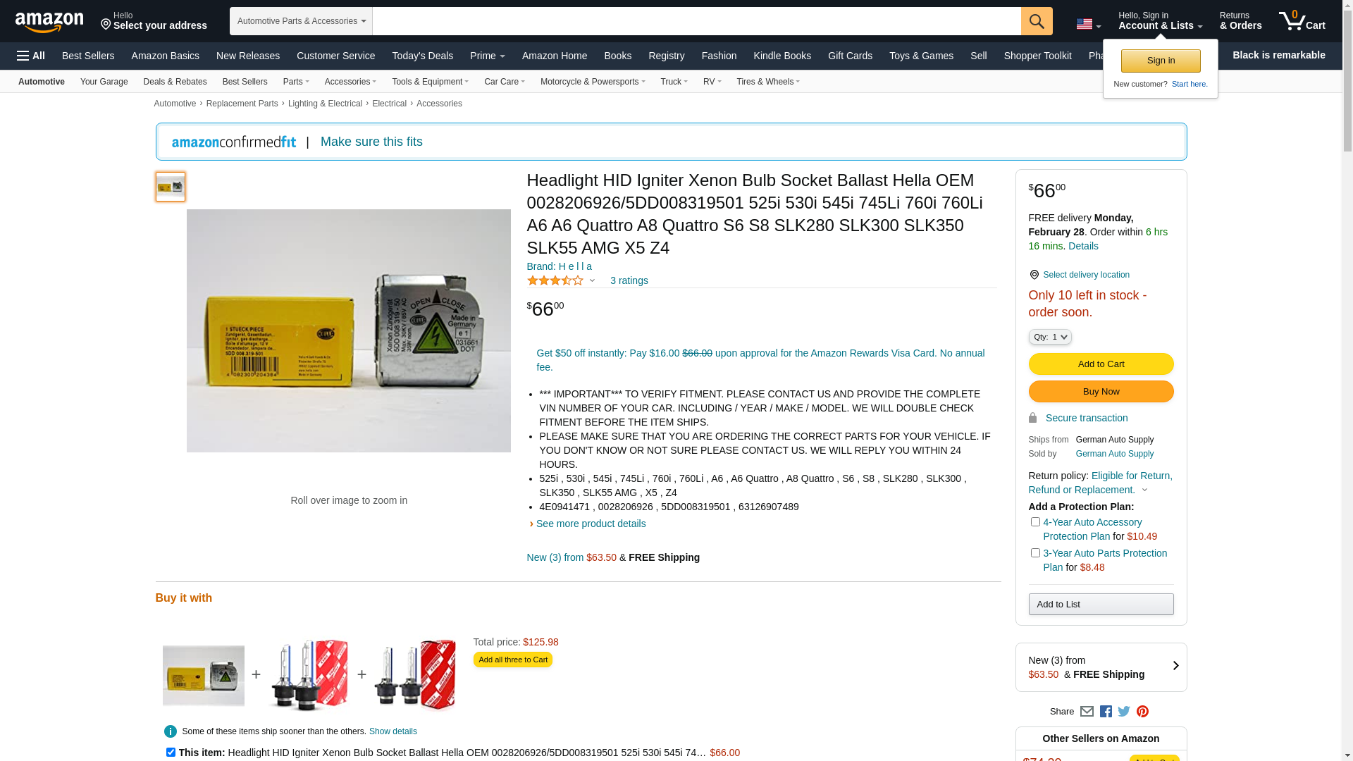Share product via Twitter icon
This screenshot has width=1353, height=761.
point(1124,712)
